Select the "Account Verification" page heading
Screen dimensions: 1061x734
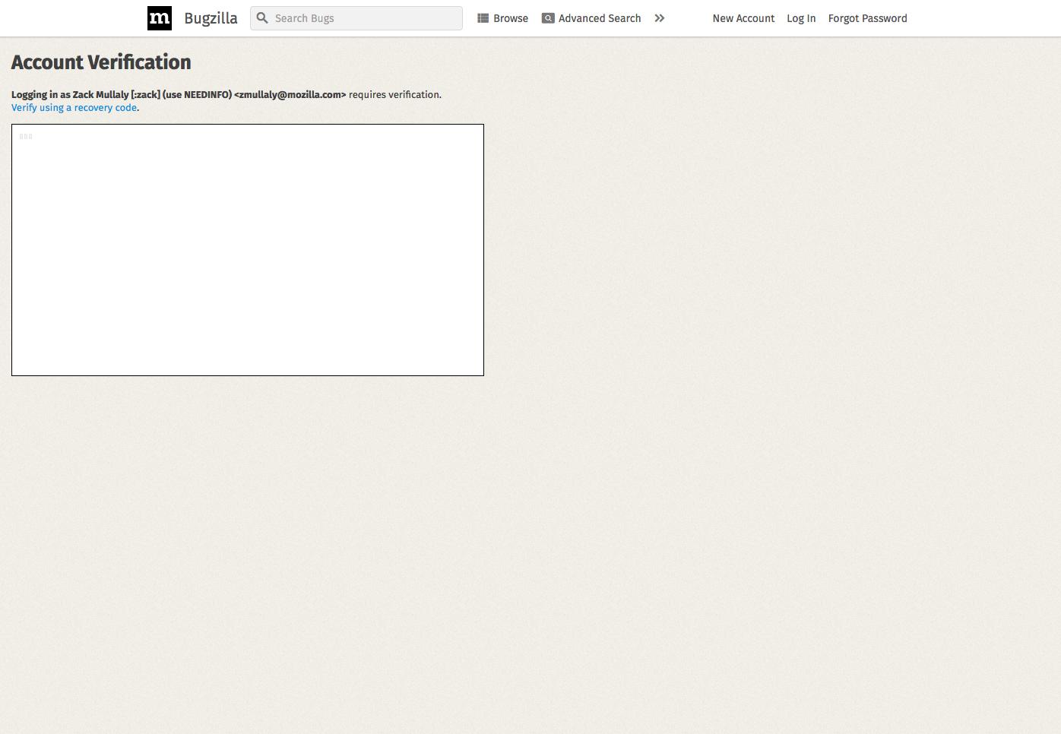click(x=101, y=62)
